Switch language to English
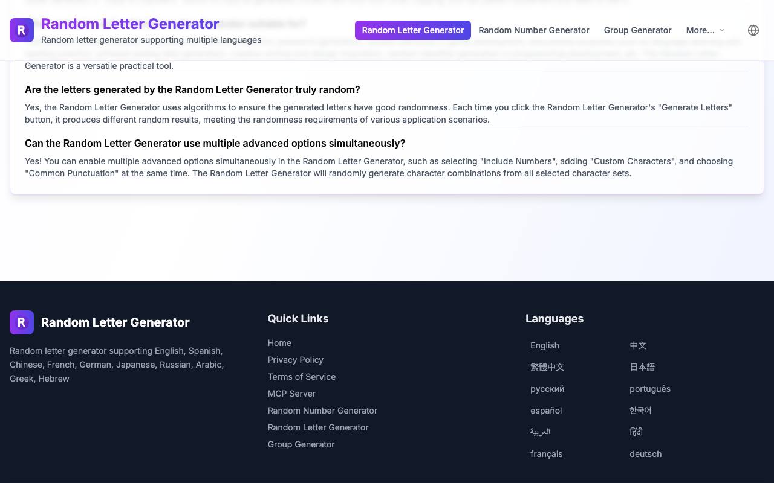 pyautogui.click(x=545, y=345)
